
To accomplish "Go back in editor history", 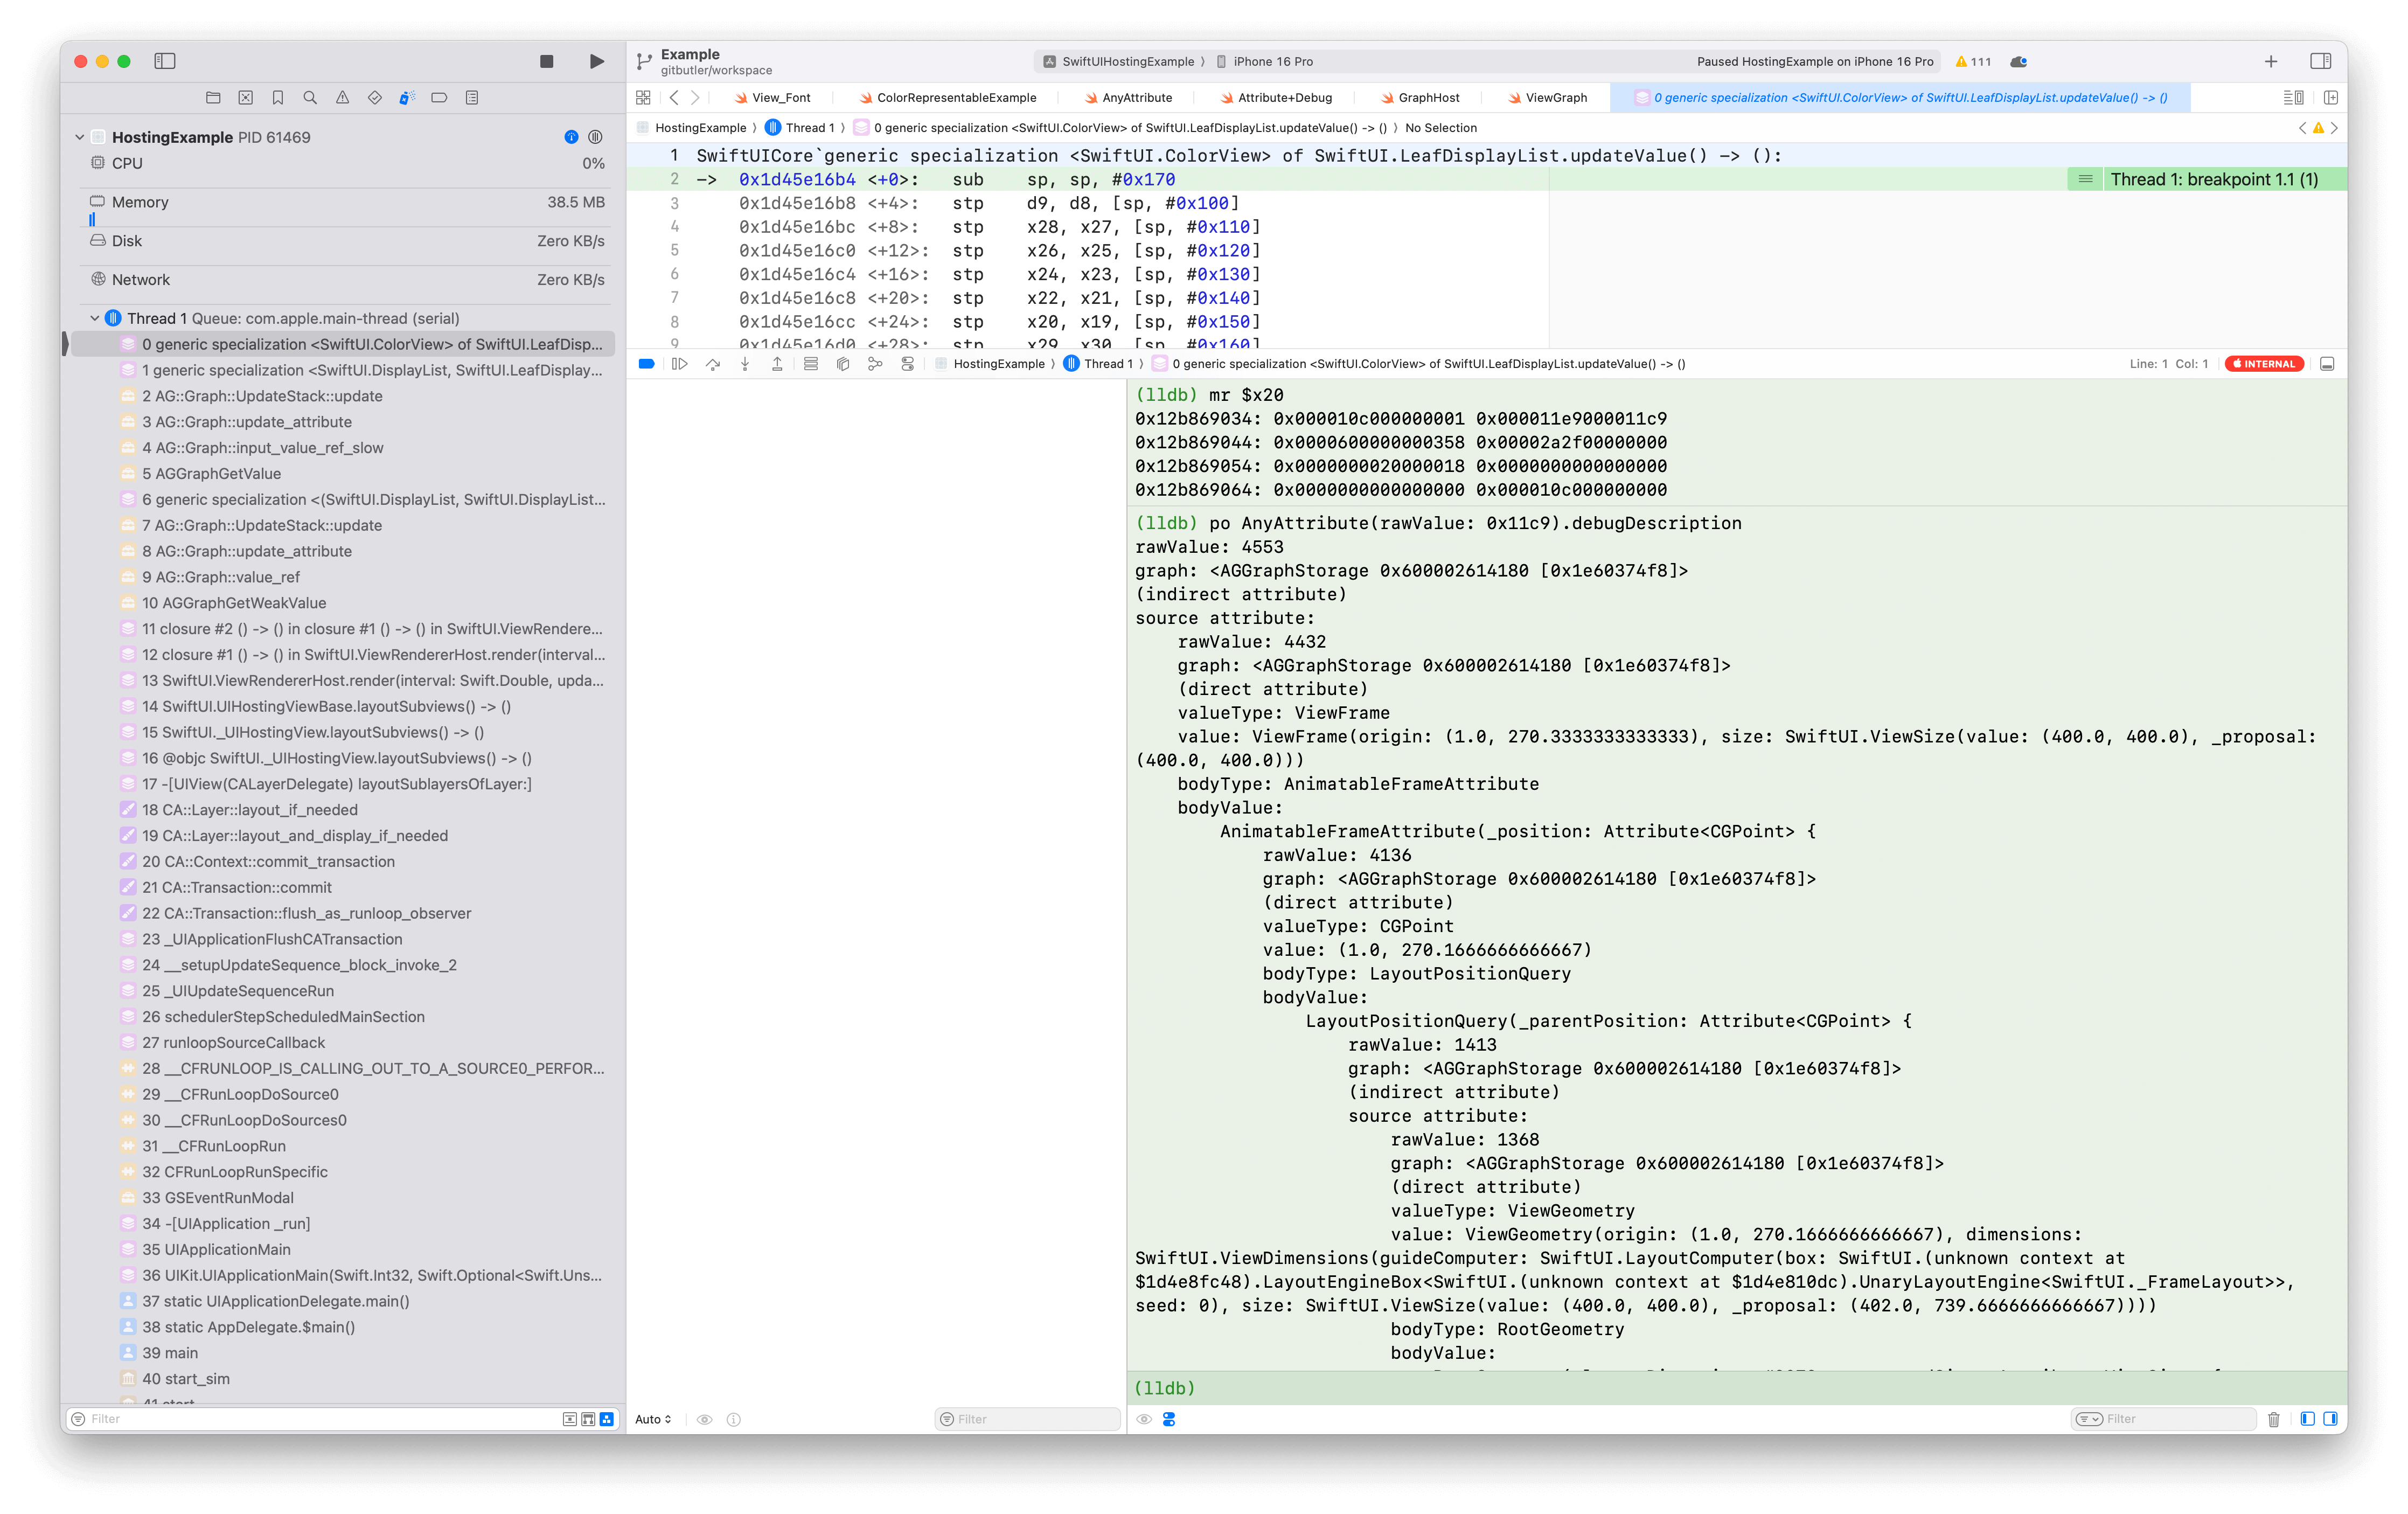I will [674, 98].
